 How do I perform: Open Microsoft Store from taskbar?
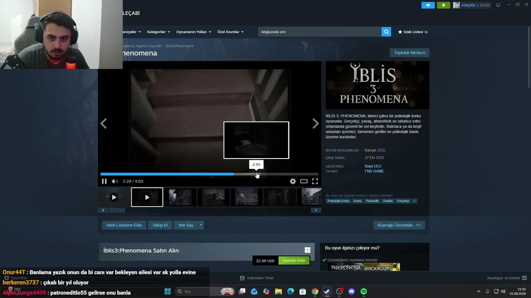(303, 291)
